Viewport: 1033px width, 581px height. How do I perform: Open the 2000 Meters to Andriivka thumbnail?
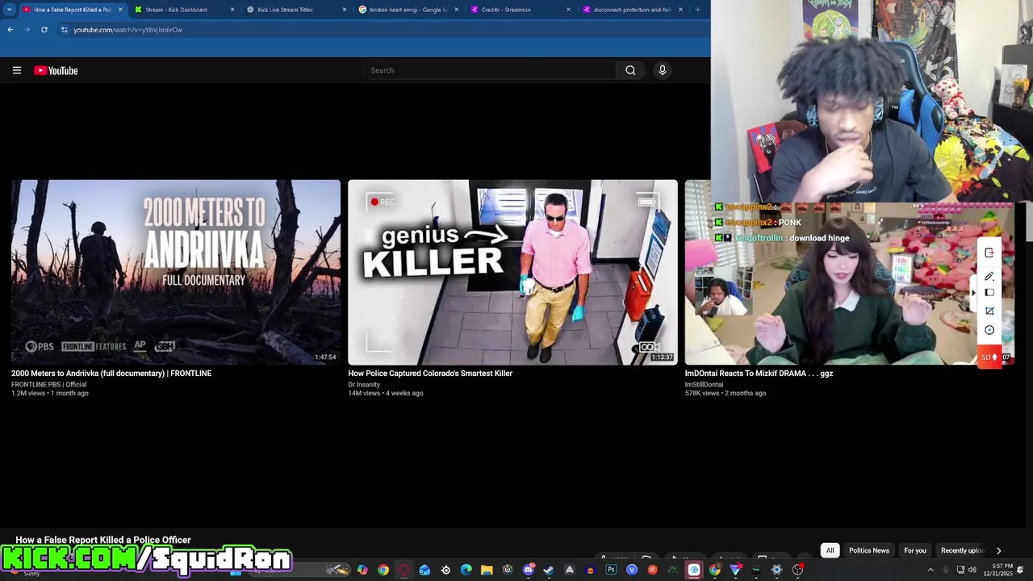click(176, 272)
